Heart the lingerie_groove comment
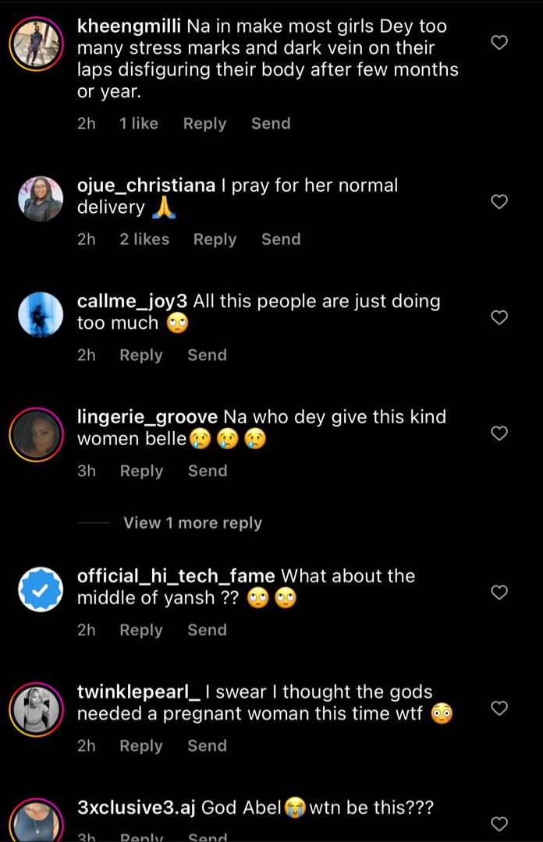The width and height of the screenshot is (543, 842). [x=499, y=433]
